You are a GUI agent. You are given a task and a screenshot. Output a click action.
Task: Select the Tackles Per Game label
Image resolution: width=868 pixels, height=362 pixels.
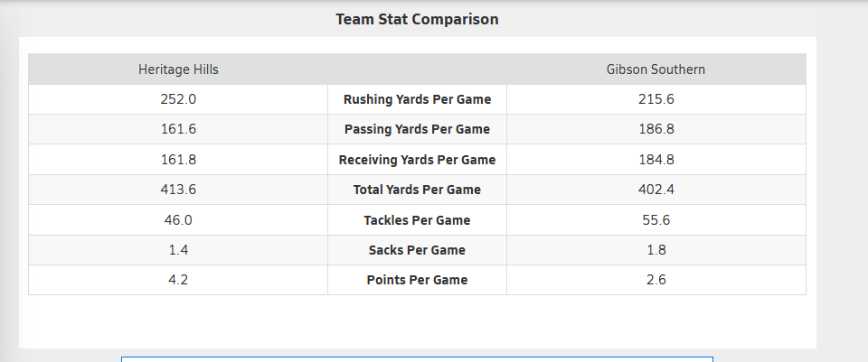(x=417, y=220)
